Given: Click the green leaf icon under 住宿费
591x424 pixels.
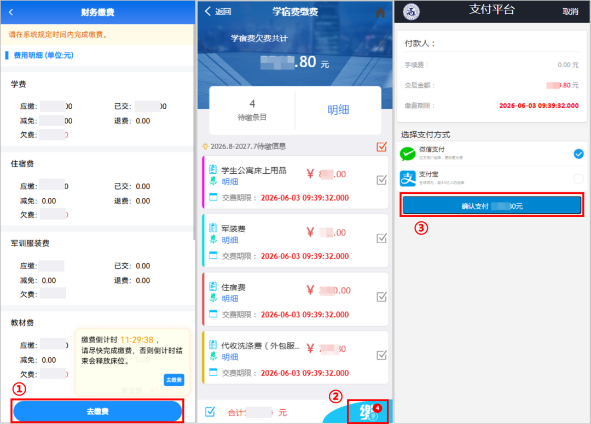Looking at the screenshot, I should (x=213, y=298).
